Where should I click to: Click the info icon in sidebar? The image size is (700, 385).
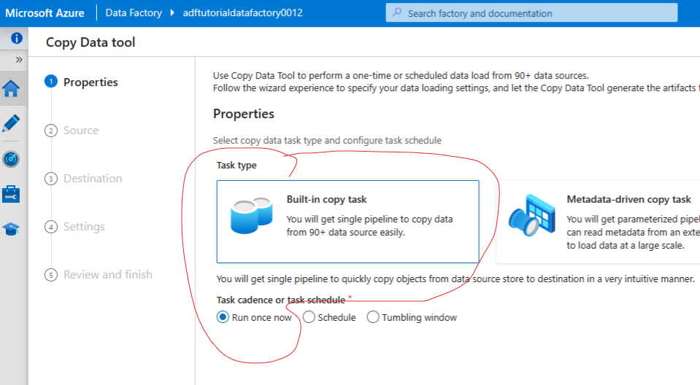17,39
